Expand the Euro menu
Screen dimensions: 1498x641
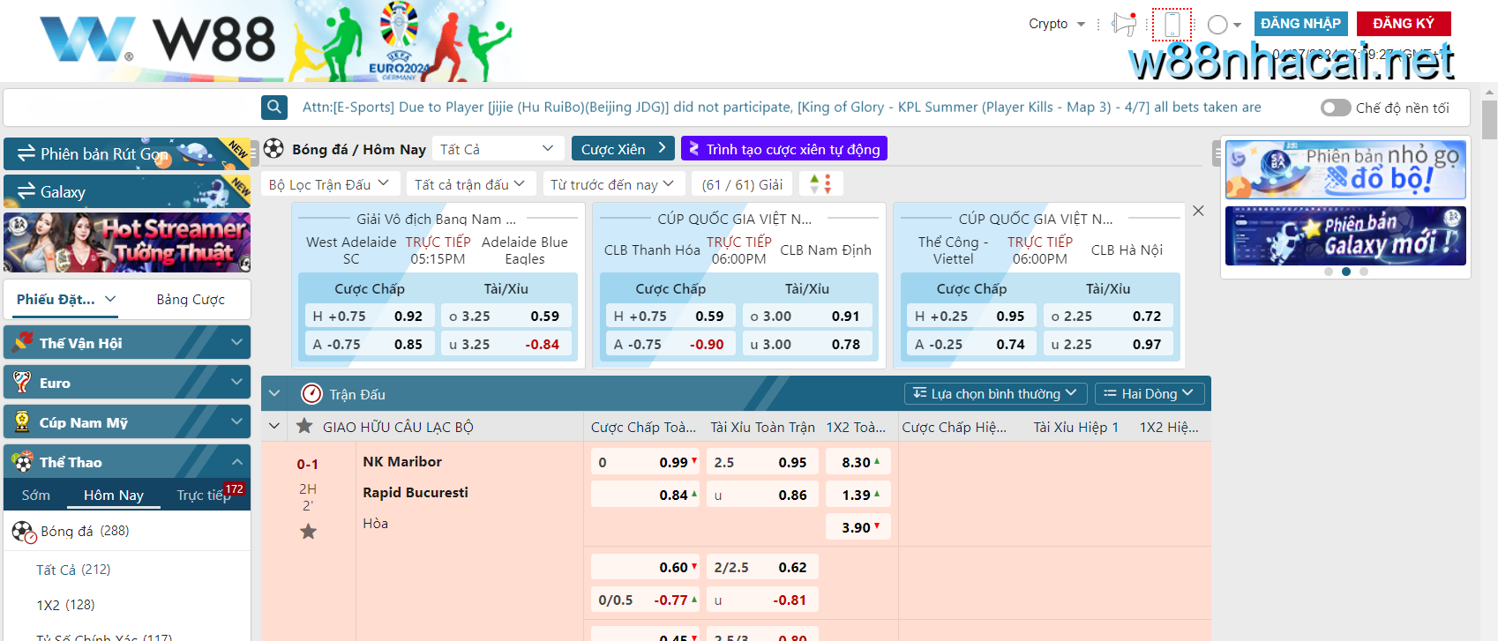tap(236, 382)
